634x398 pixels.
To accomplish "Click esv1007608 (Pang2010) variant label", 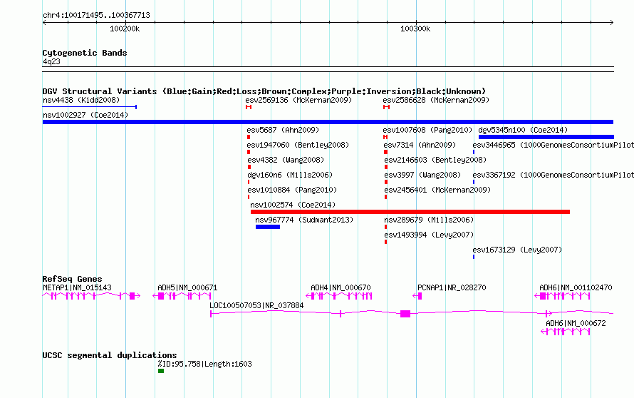I will (427, 130).
